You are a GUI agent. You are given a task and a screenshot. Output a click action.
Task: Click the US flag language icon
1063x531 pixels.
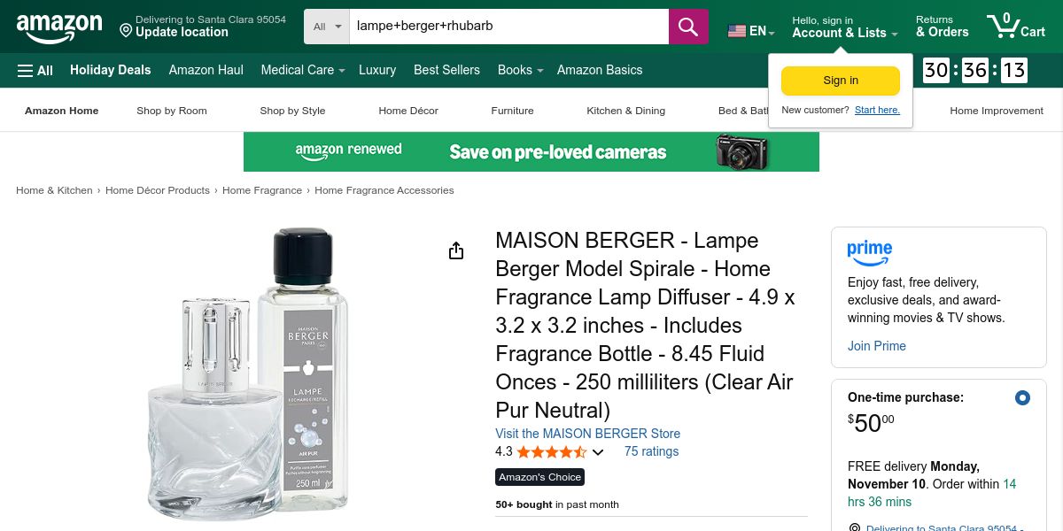737,31
